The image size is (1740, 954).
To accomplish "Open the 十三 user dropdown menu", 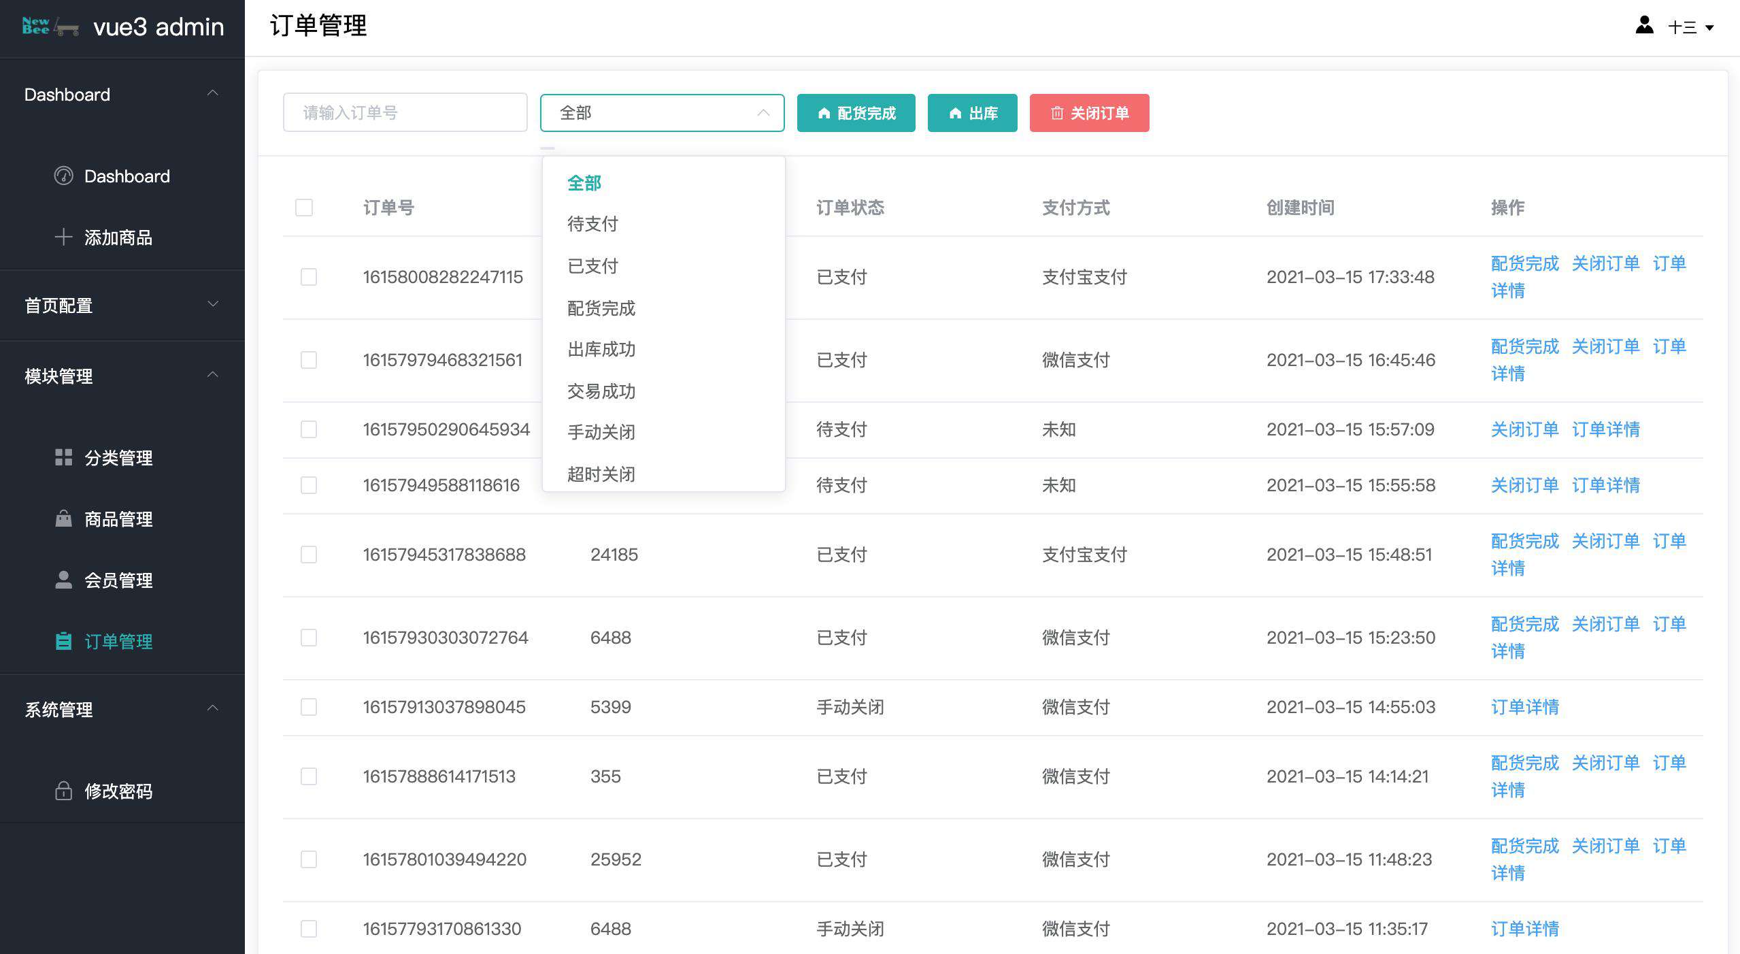I will click(x=1690, y=27).
